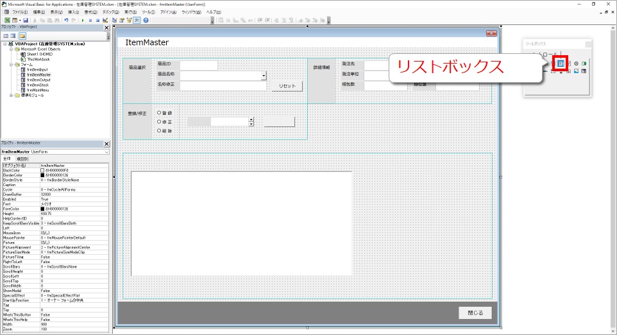Click the blank command button beside spinner
The height and width of the screenshot is (335, 617).
click(x=279, y=122)
